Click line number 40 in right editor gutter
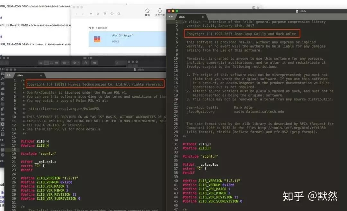347x211 pixels. tap(176, 181)
